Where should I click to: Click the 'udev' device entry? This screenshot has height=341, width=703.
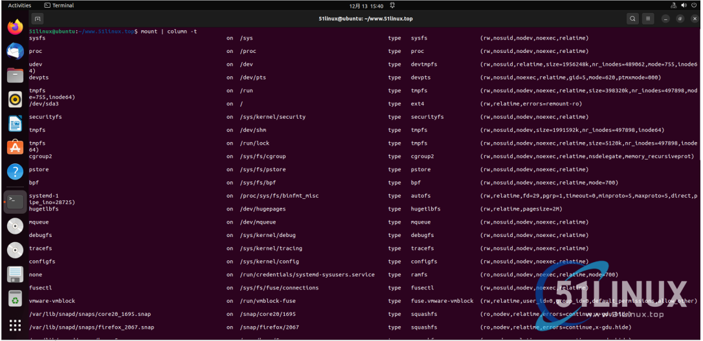click(x=36, y=64)
